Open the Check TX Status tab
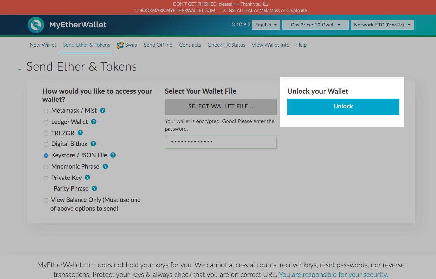This screenshot has height=279, width=436. point(226,45)
